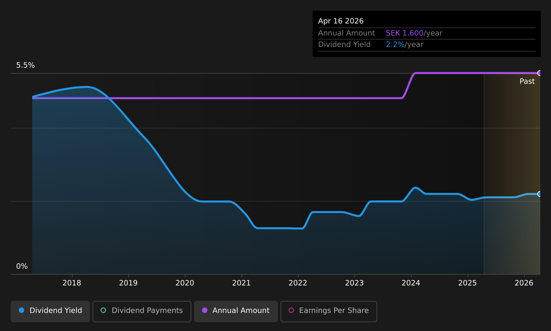Image resolution: width=551 pixels, height=331 pixels.
Task: Click the 0% y-axis label
Action: [22, 266]
